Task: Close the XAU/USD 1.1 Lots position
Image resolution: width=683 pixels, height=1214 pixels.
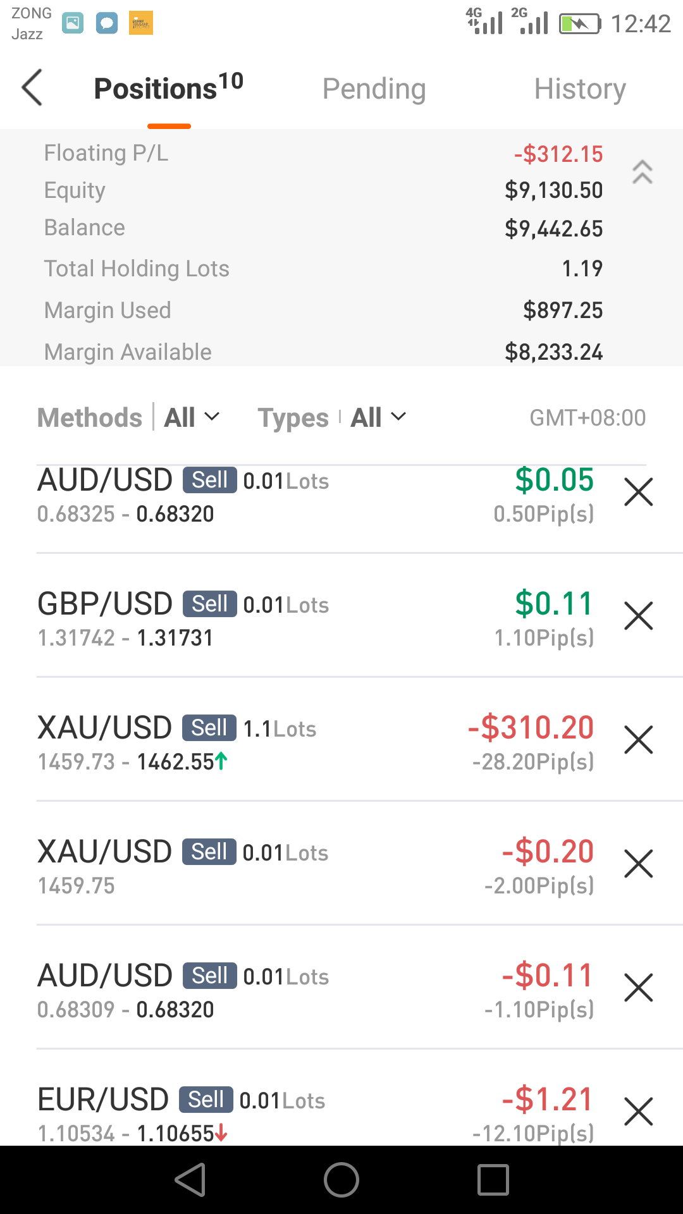Action: (x=638, y=740)
